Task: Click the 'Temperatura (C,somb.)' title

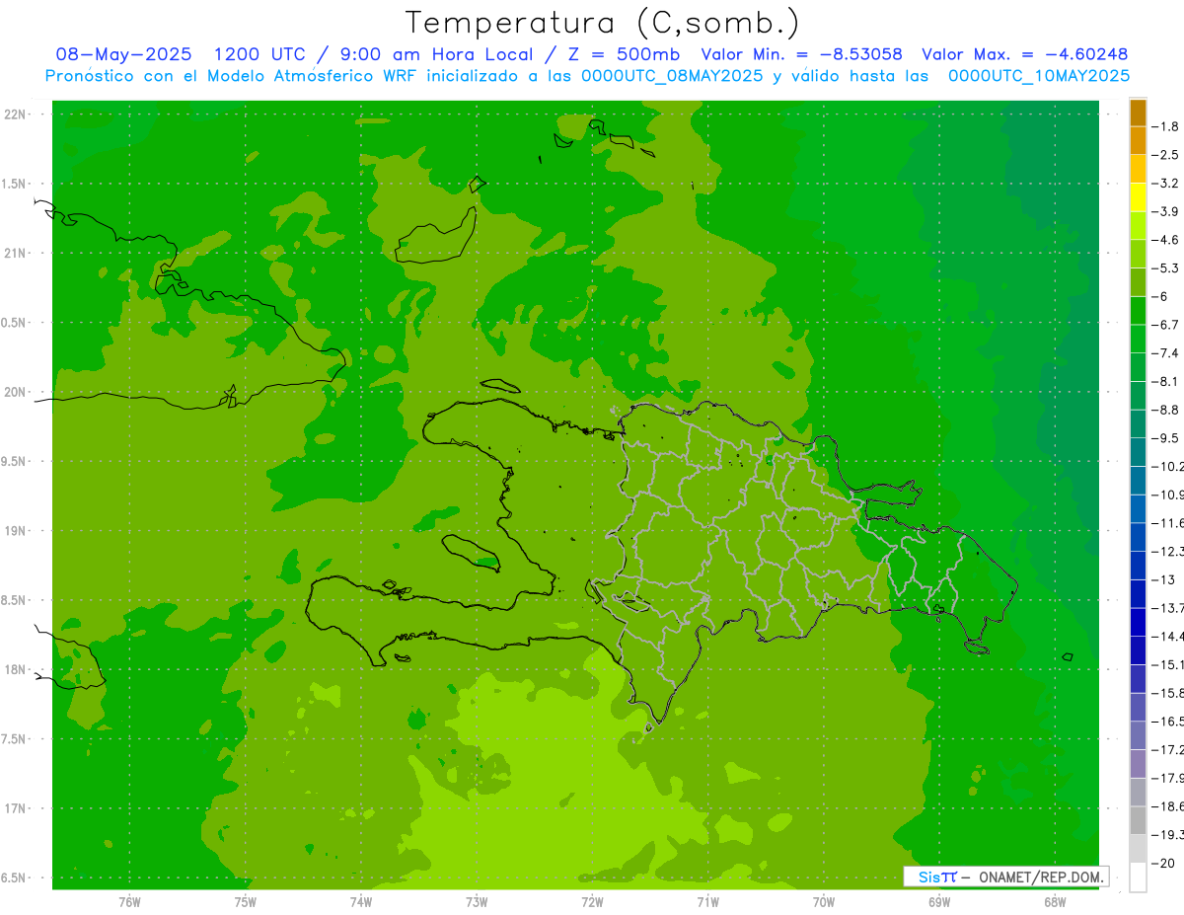Action: click(603, 22)
